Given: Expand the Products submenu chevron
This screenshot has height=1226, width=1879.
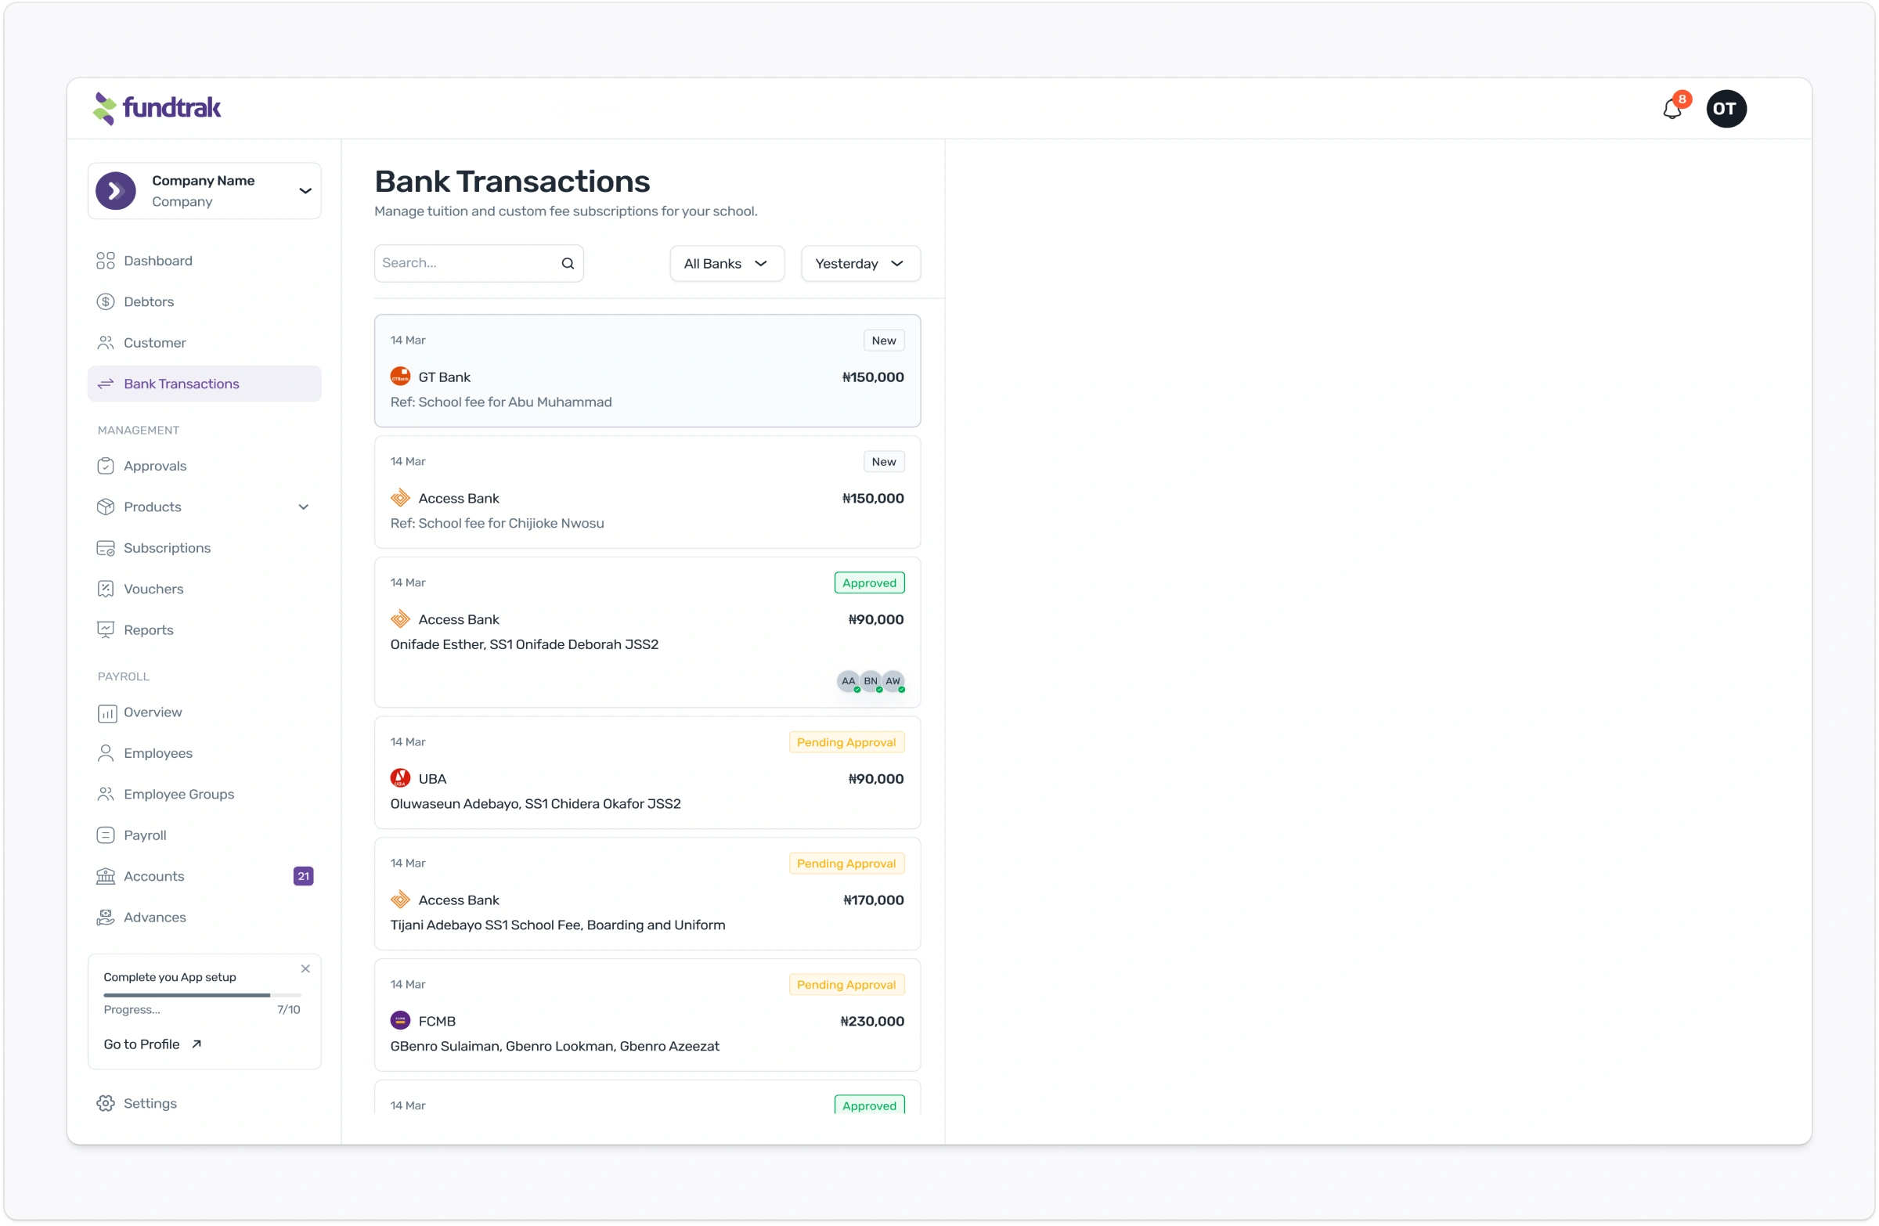Looking at the screenshot, I should [303, 507].
